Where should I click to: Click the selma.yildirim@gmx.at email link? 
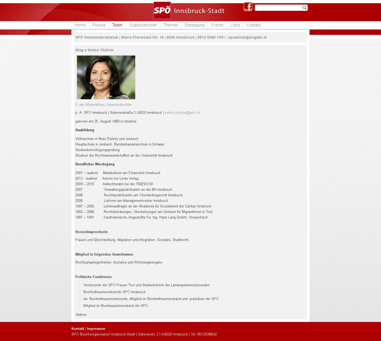coord(182,113)
